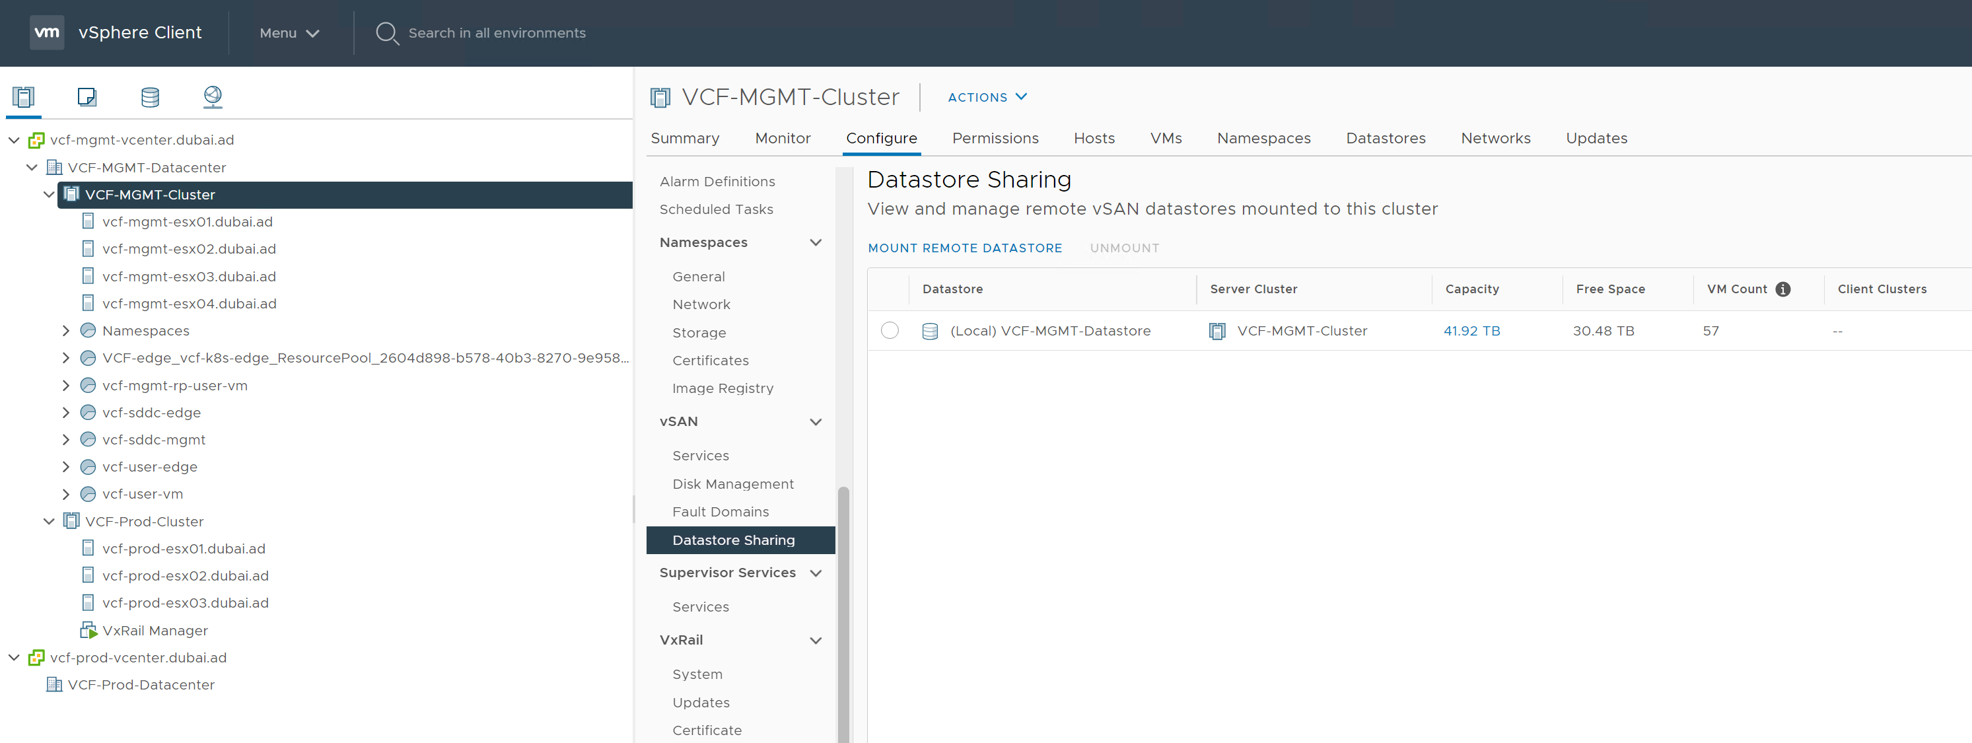The width and height of the screenshot is (1972, 743).
Task: Open the Menu dropdown in the top bar
Action: [289, 33]
